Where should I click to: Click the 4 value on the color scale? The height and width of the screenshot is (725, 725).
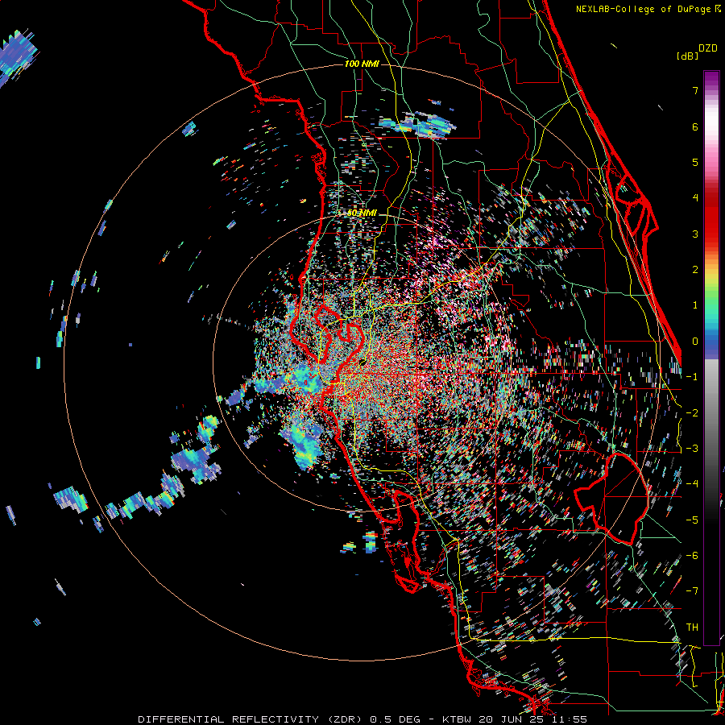[x=695, y=198]
